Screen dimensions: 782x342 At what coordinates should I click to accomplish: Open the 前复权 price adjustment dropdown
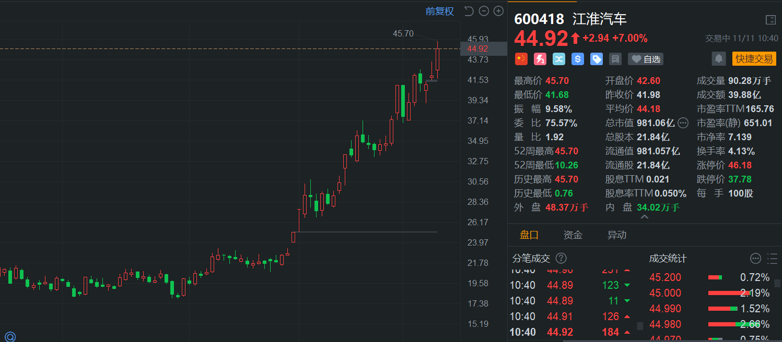point(440,11)
